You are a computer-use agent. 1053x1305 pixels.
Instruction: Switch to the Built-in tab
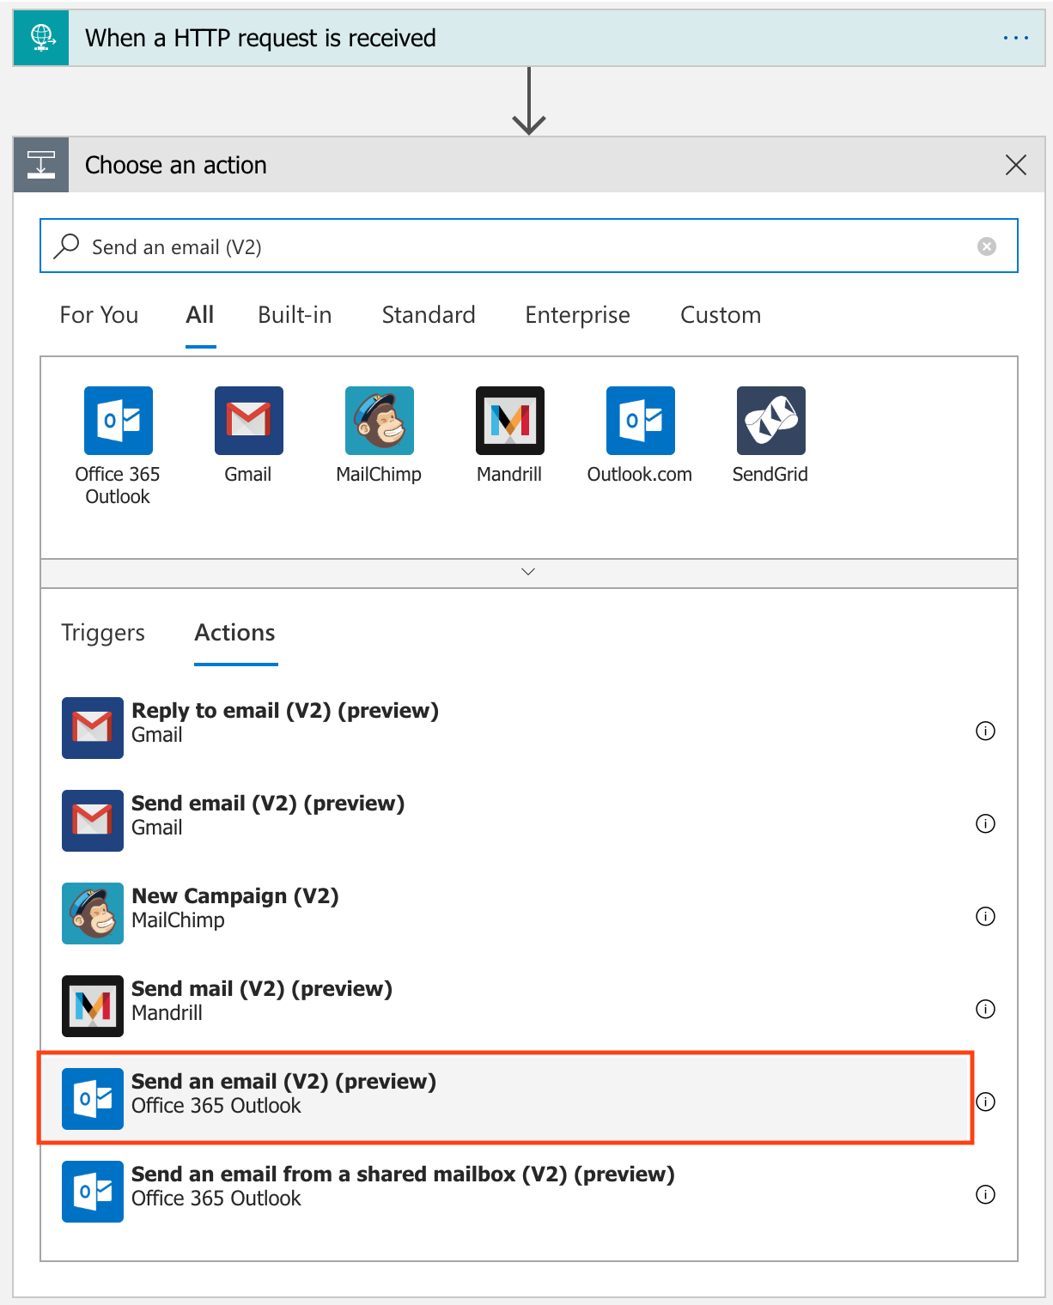click(x=295, y=315)
